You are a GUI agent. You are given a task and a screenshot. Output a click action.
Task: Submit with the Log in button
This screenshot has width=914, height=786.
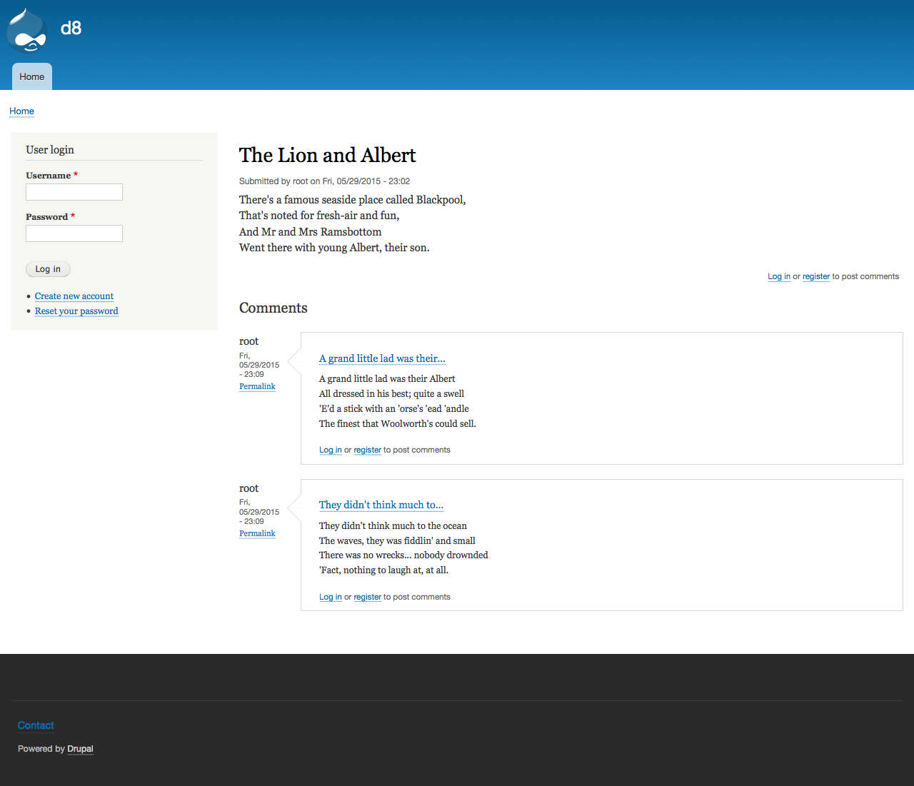48,269
